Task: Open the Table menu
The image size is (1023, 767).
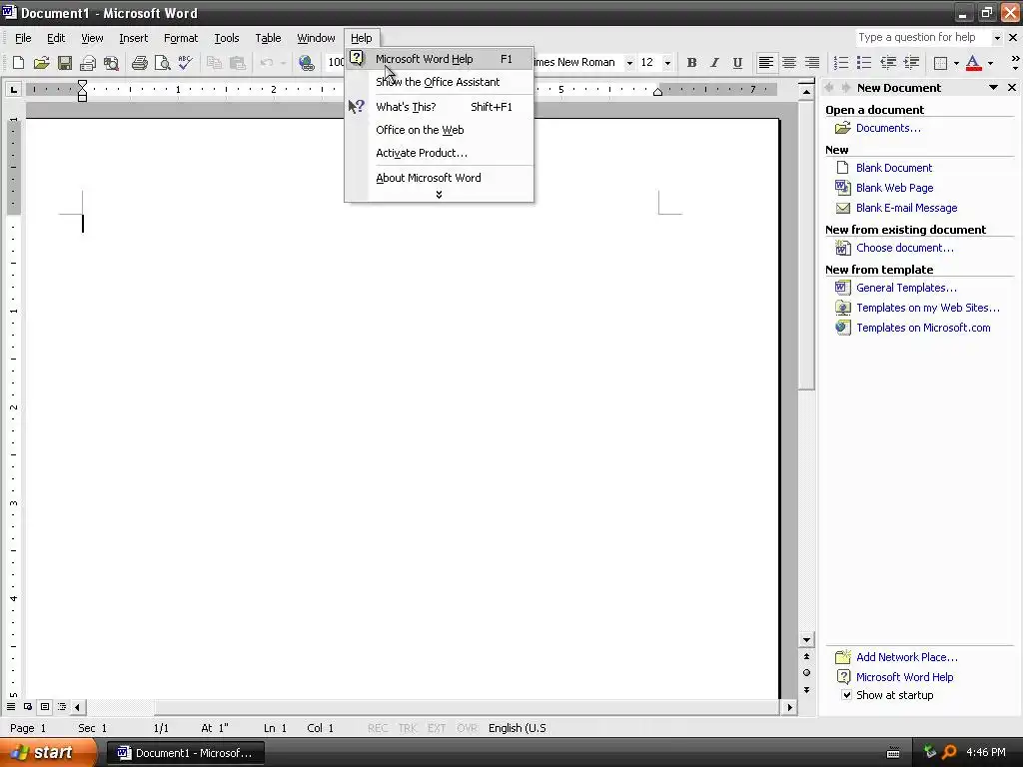Action: click(x=268, y=38)
